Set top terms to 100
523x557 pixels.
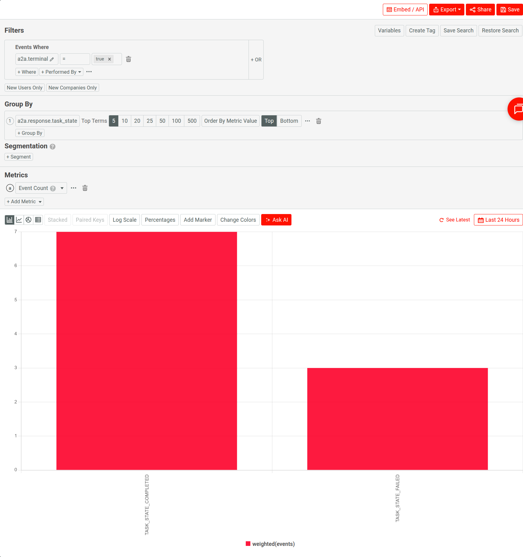176,121
